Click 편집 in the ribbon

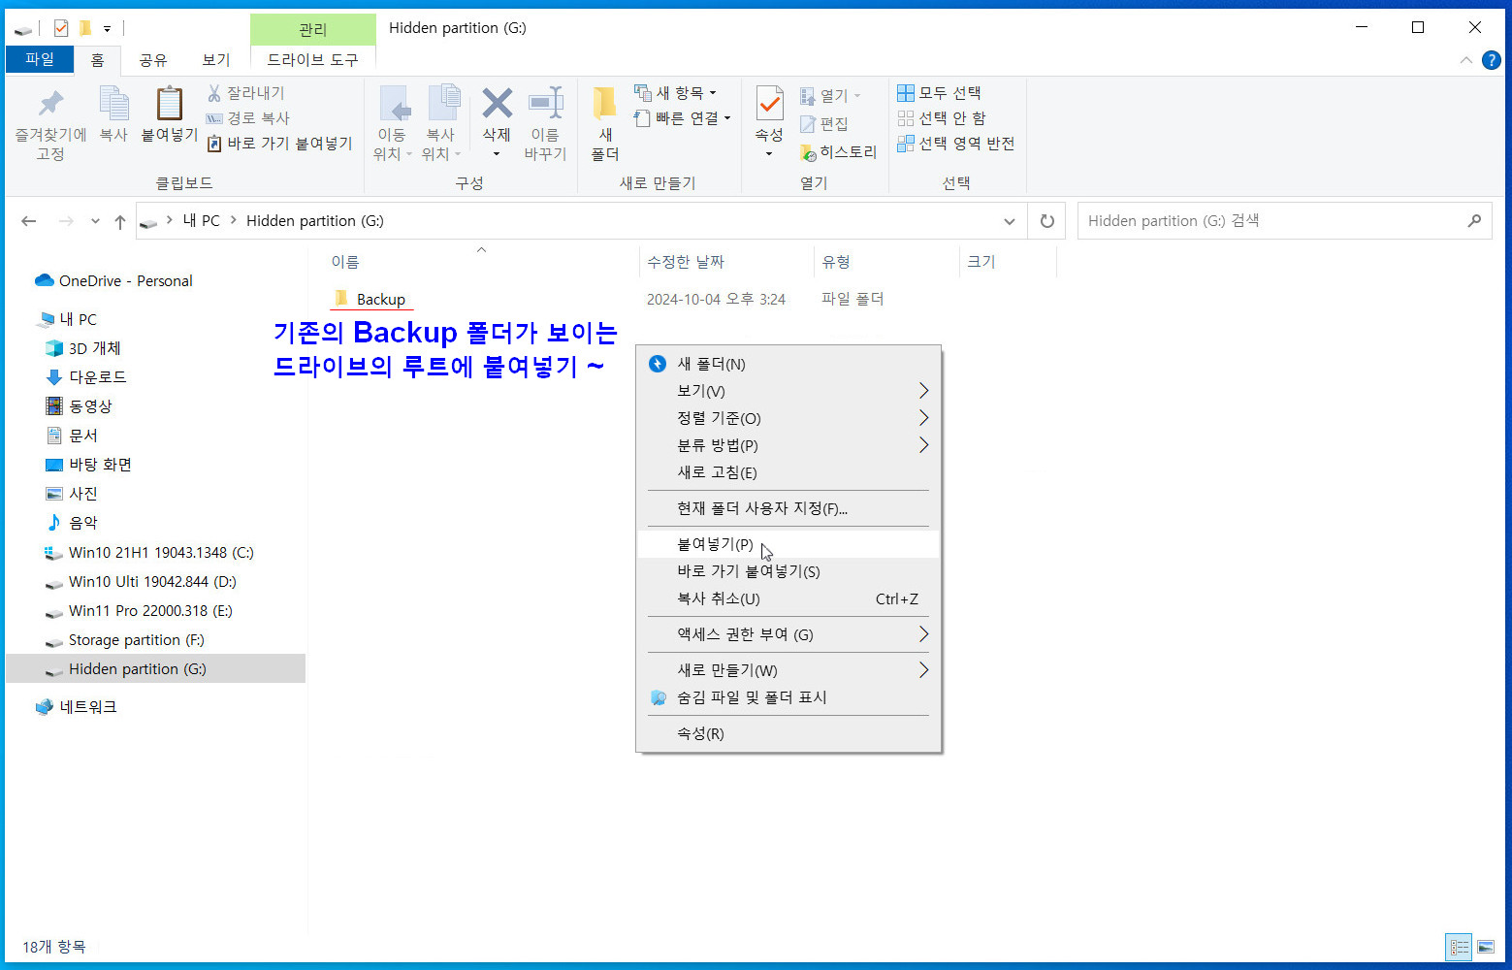[x=824, y=124]
